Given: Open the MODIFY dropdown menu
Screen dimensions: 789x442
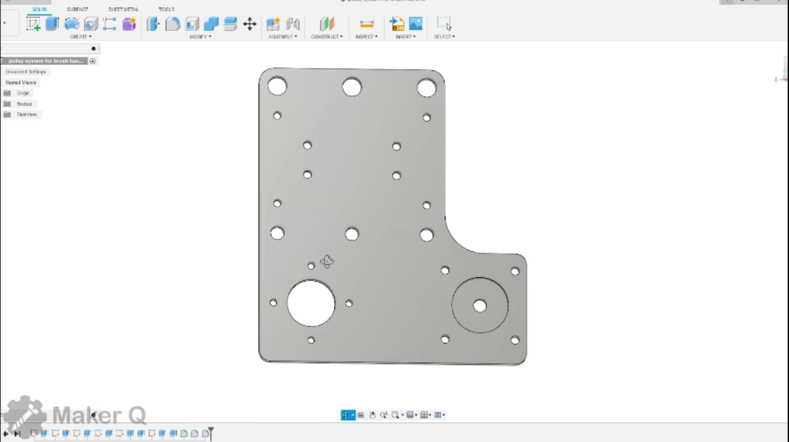Looking at the screenshot, I should point(200,37).
